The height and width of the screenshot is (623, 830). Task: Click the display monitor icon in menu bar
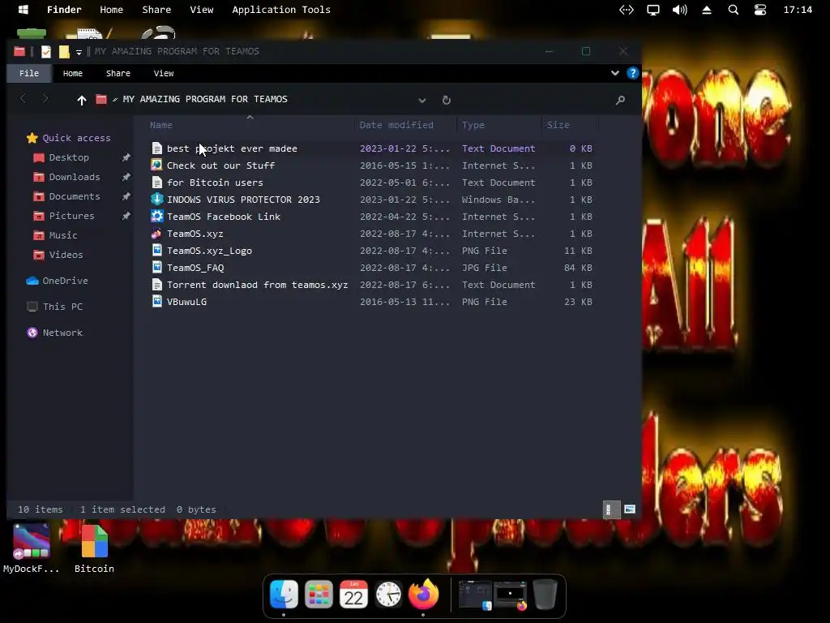tap(653, 10)
